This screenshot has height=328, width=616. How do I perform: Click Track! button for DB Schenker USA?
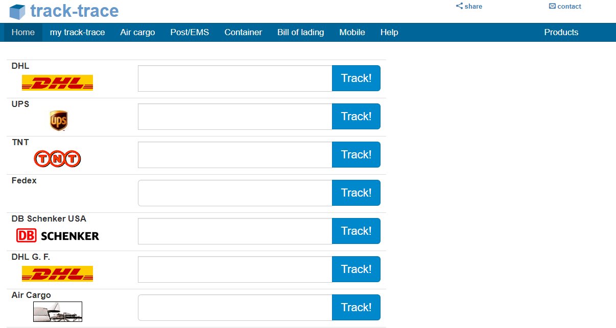point(356,231)
